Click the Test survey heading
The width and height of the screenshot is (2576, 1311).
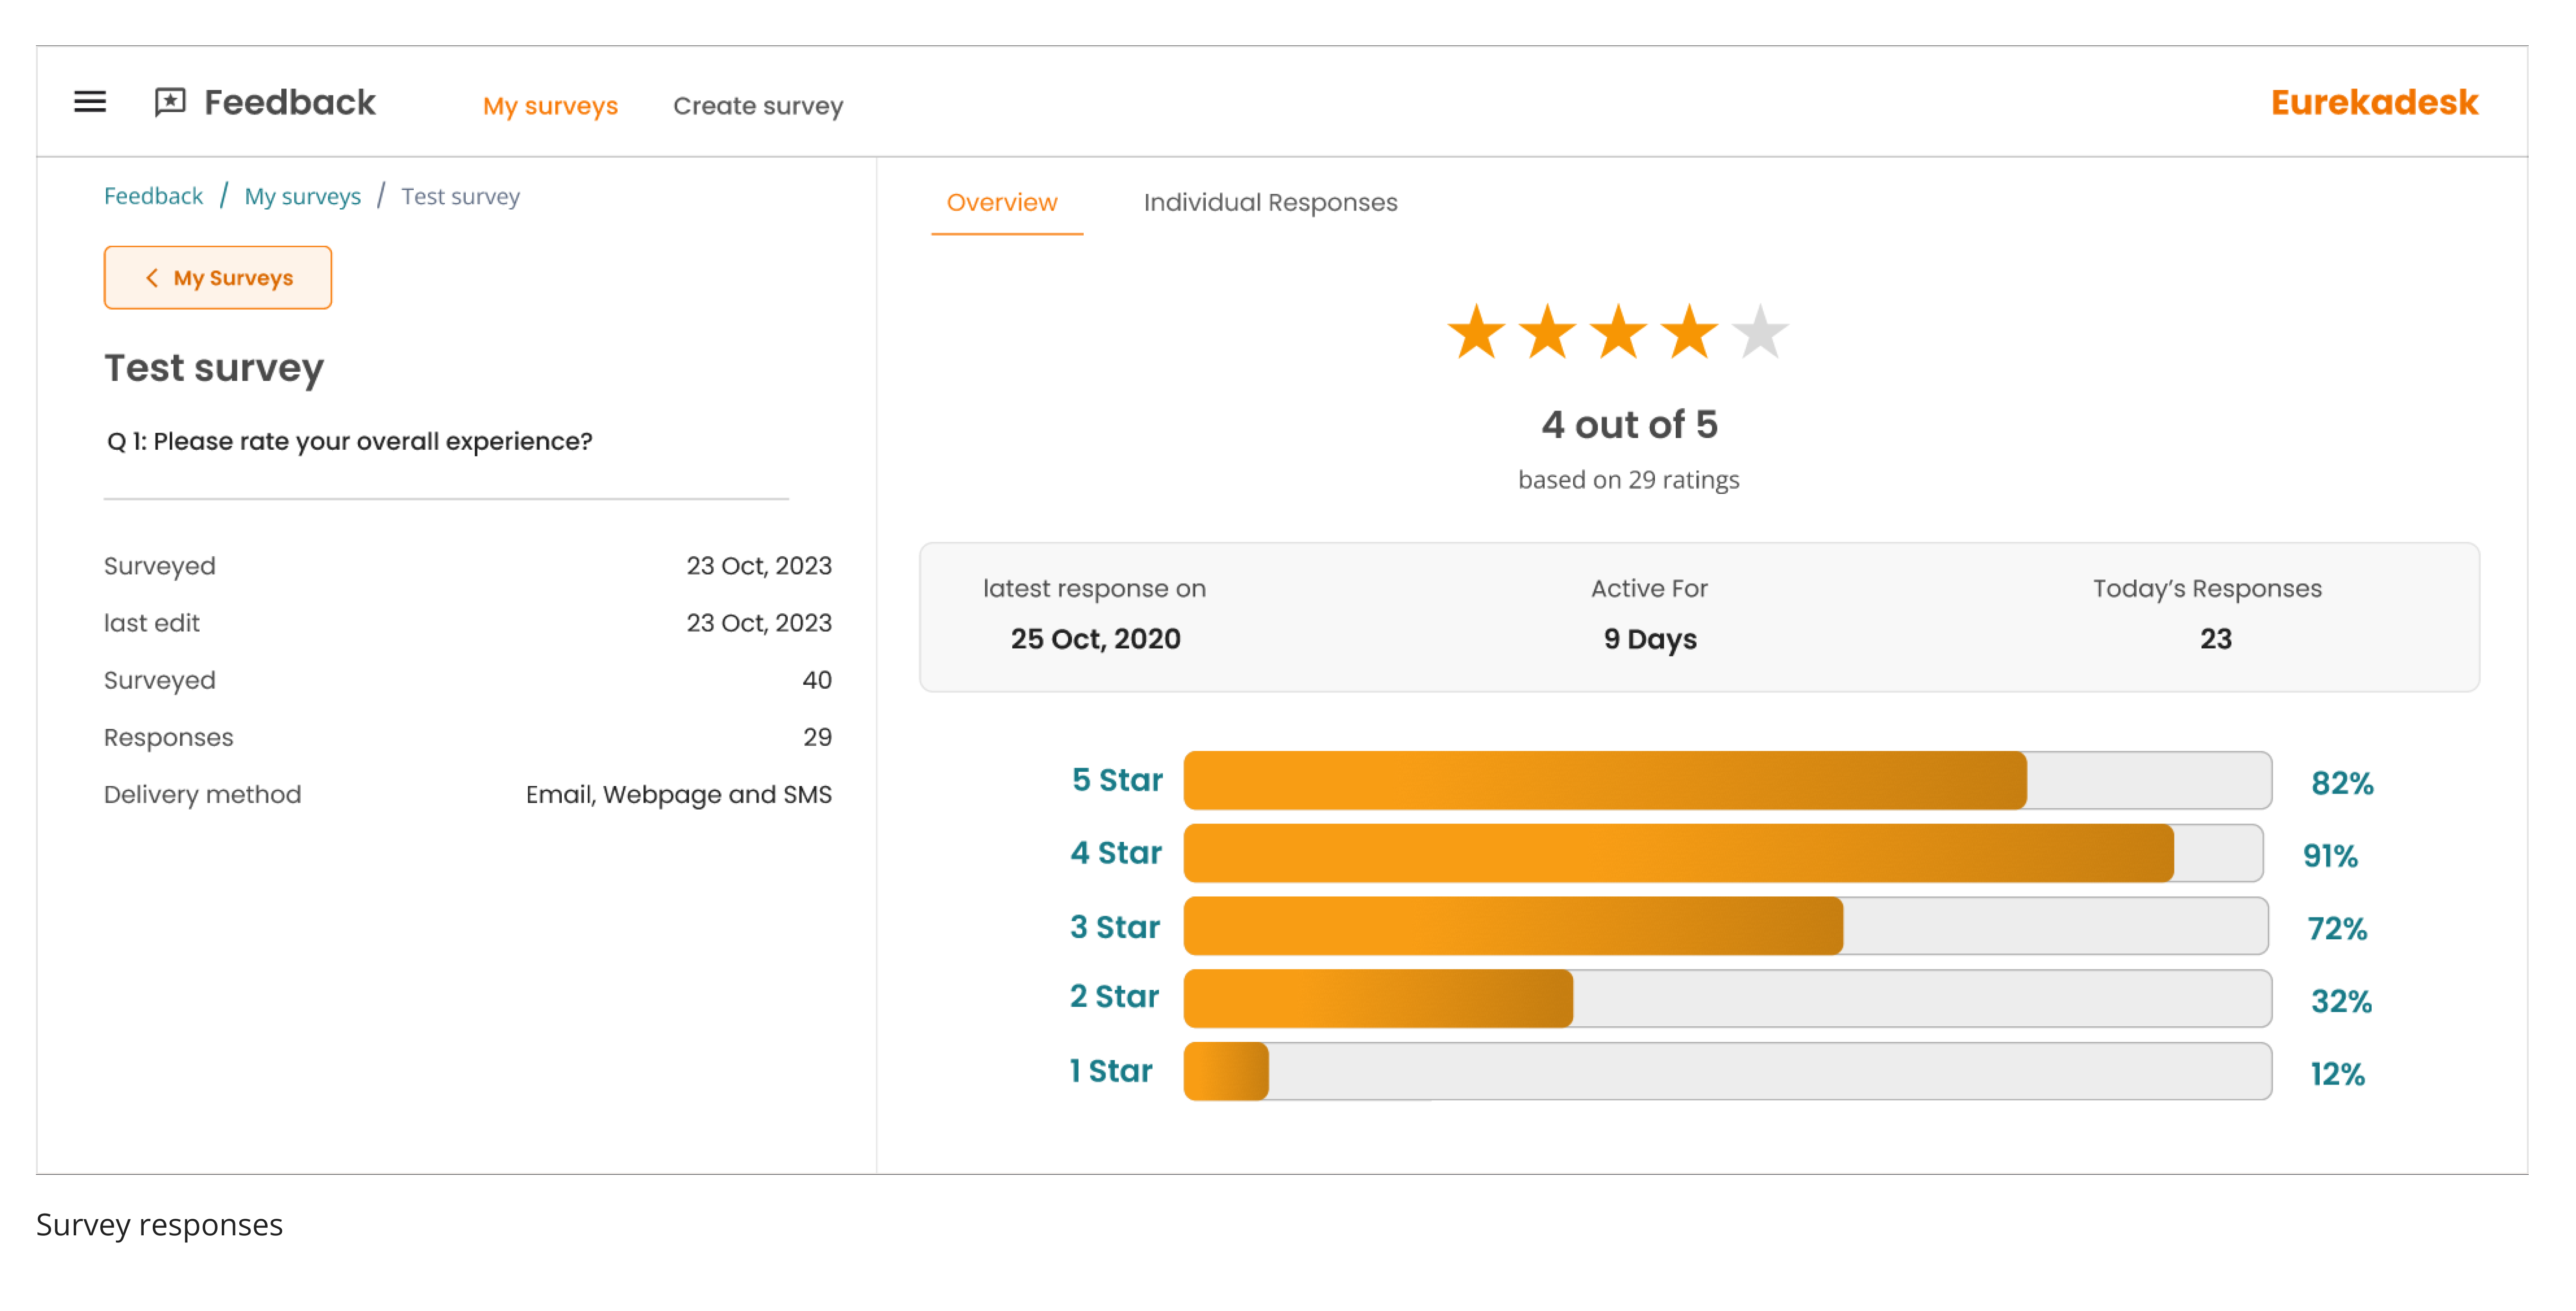[214, 368]
